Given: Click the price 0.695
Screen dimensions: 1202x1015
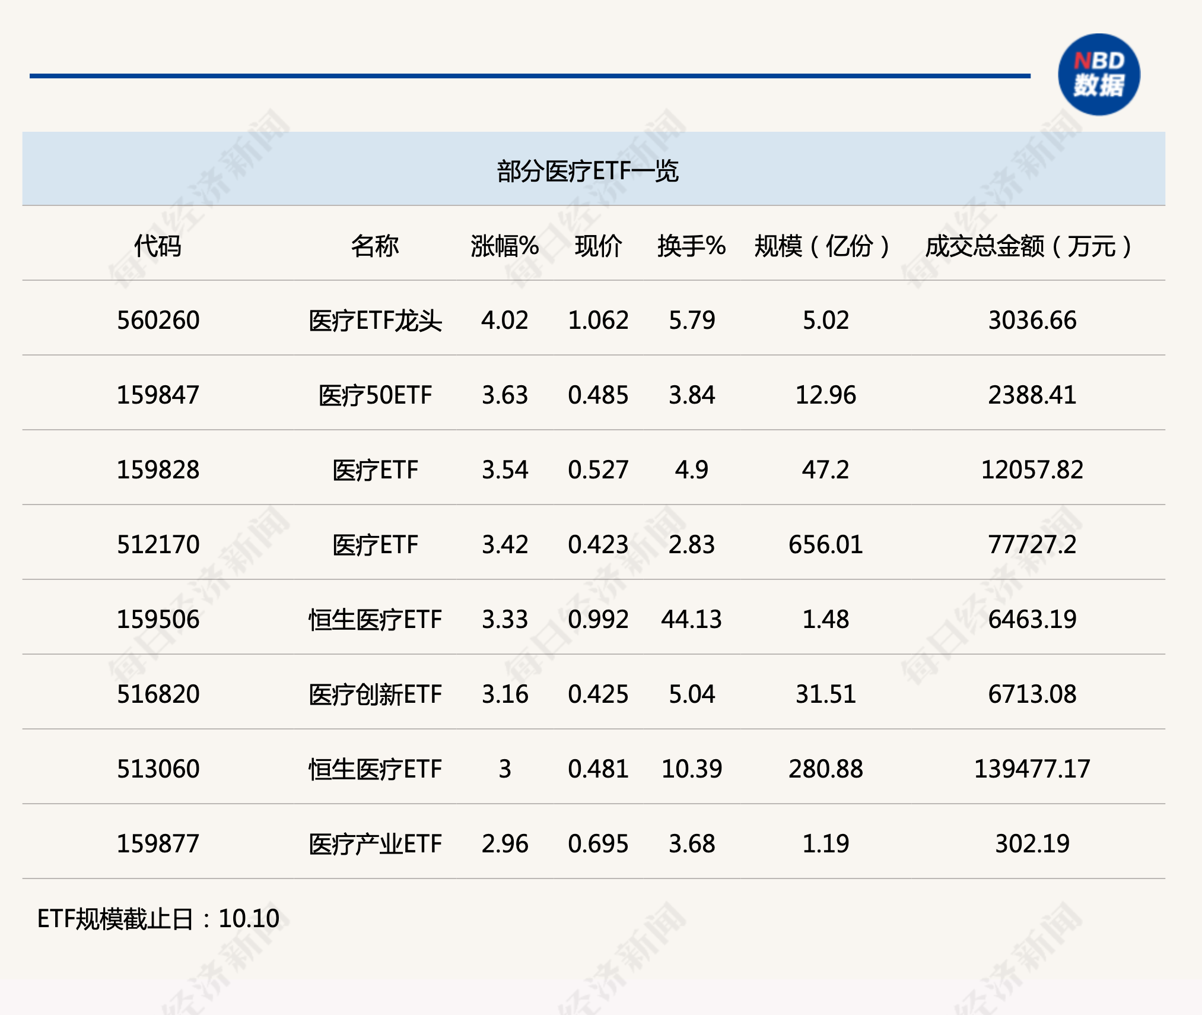Looking at the screenshot, I should [x=598, y=844].
